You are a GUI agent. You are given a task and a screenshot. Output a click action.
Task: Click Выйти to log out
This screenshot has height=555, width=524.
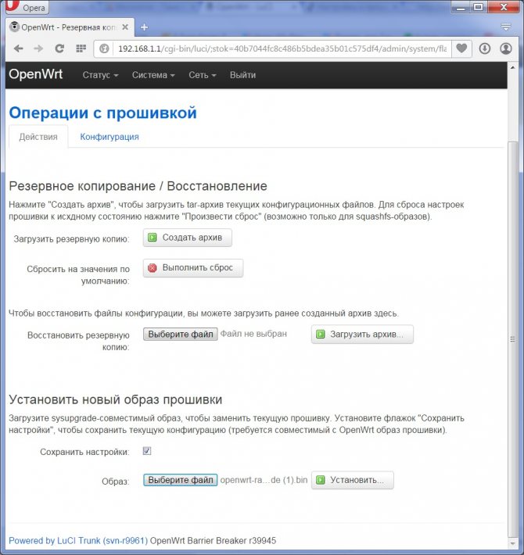click(242, 75)
